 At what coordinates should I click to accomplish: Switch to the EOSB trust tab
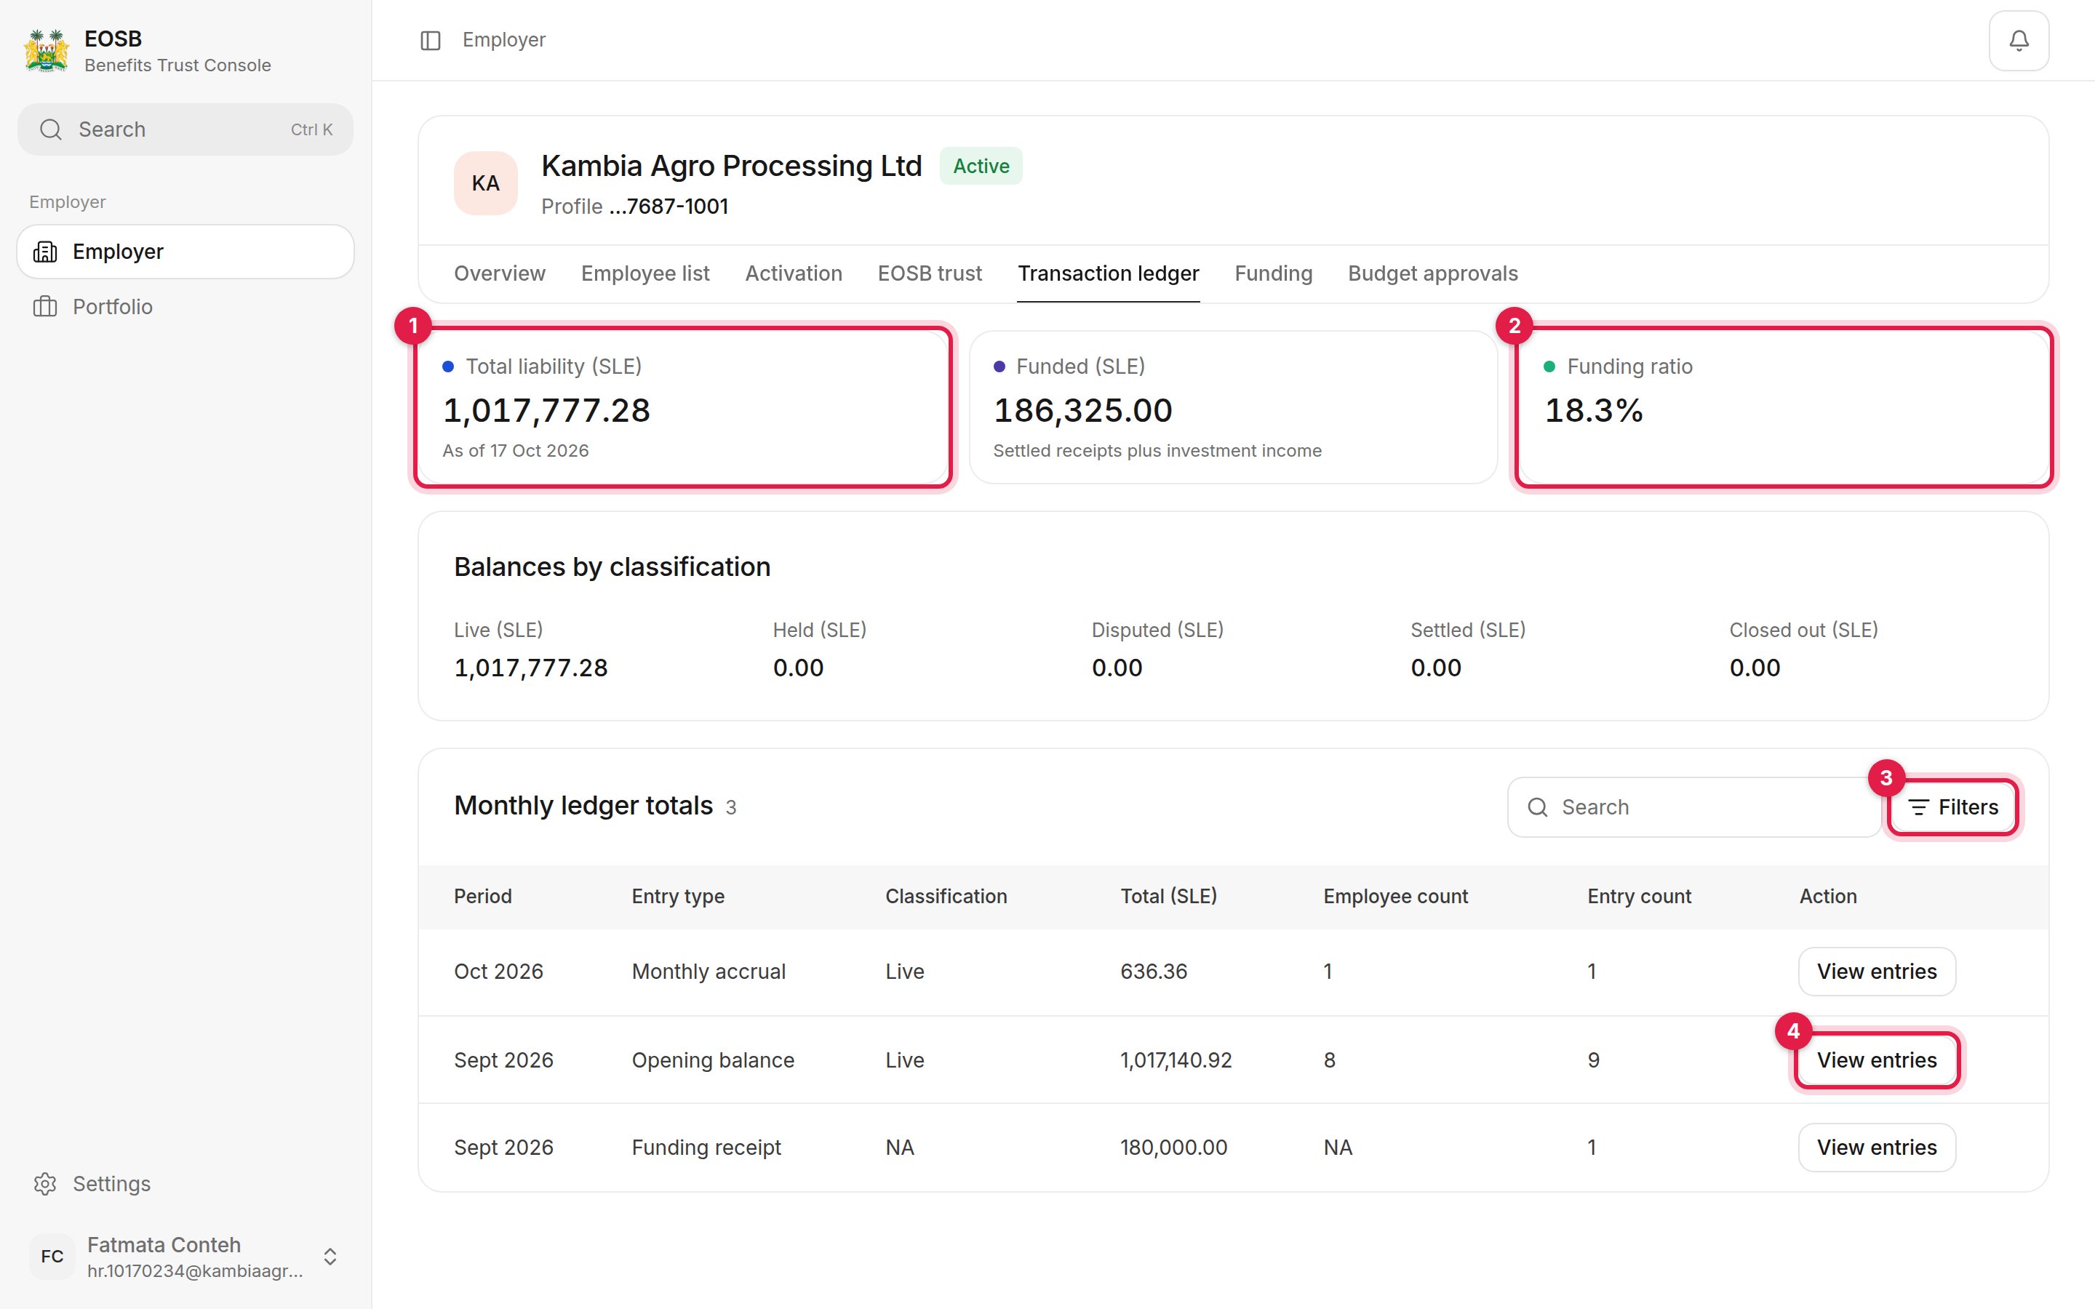tap(930, 273)
